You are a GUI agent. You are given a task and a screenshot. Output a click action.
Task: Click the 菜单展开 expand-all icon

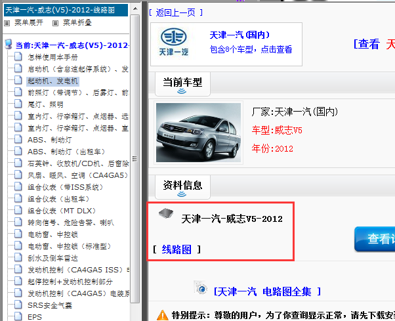coord(7,24)
